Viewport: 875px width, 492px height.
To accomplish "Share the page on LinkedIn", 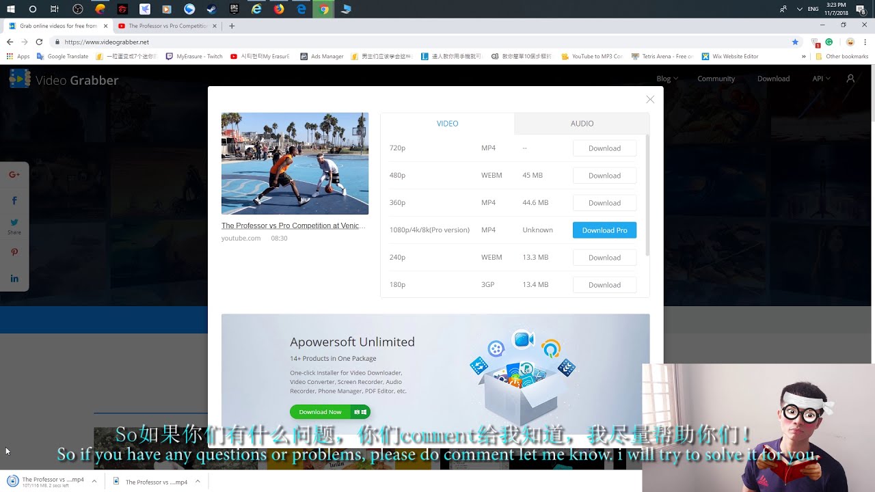I will tap(14, 278).
